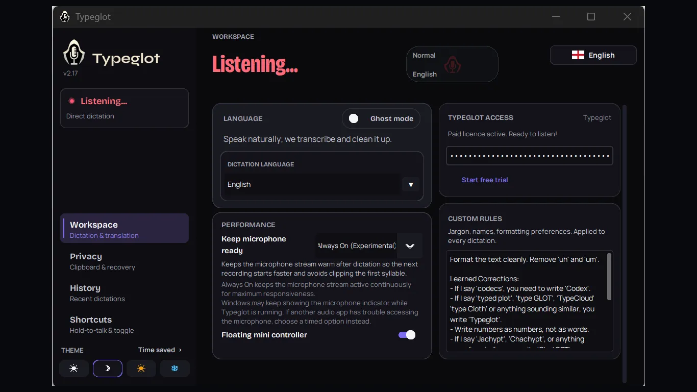Click the PERFORMANCE heading

click(248, 225)
